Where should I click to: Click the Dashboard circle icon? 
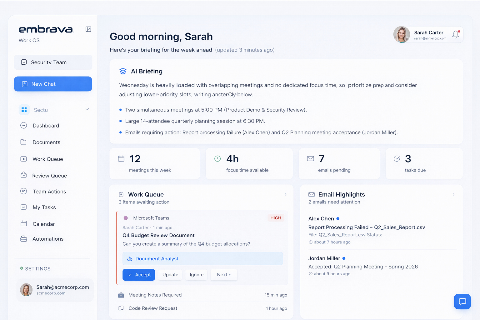(23, 125)
